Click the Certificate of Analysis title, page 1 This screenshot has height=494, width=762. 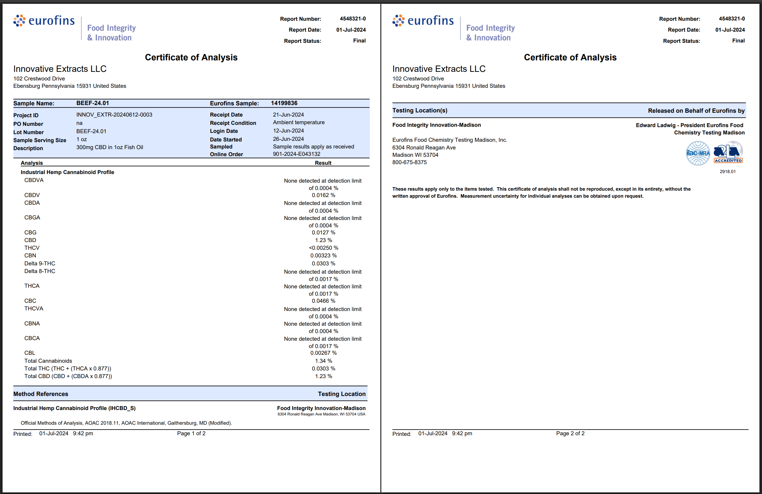click(191, 57)
